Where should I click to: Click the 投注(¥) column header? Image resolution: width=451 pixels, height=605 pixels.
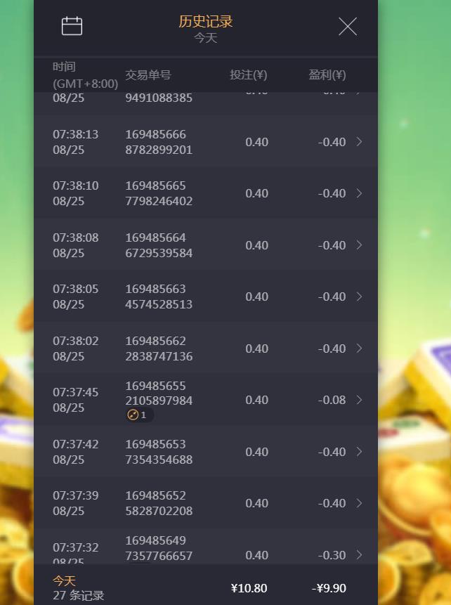249,74
